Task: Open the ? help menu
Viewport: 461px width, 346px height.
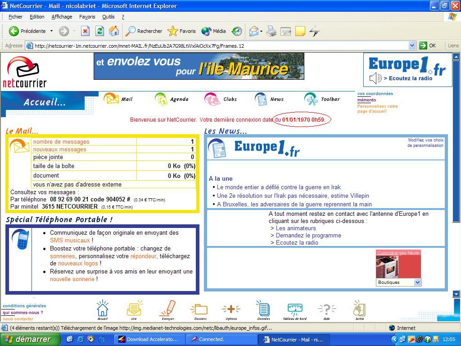Action: [123, 17]
